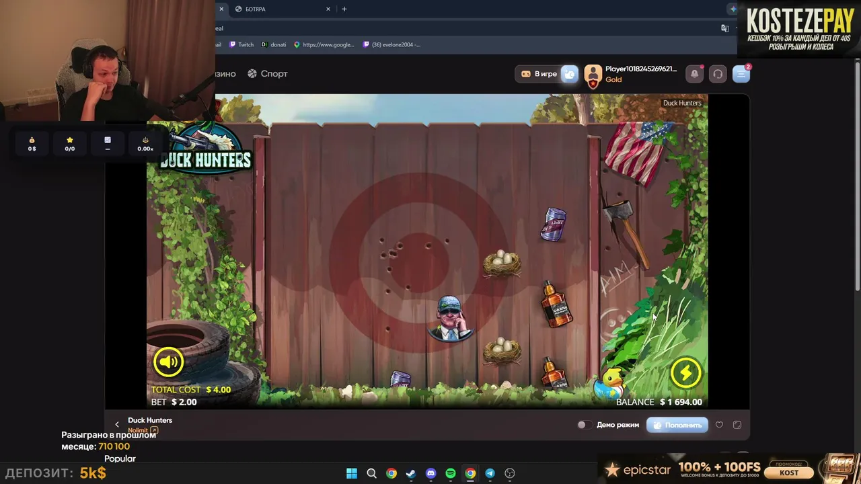861x484 pixels.
Task: Open the donati bookmark
Action: (273, 44)
